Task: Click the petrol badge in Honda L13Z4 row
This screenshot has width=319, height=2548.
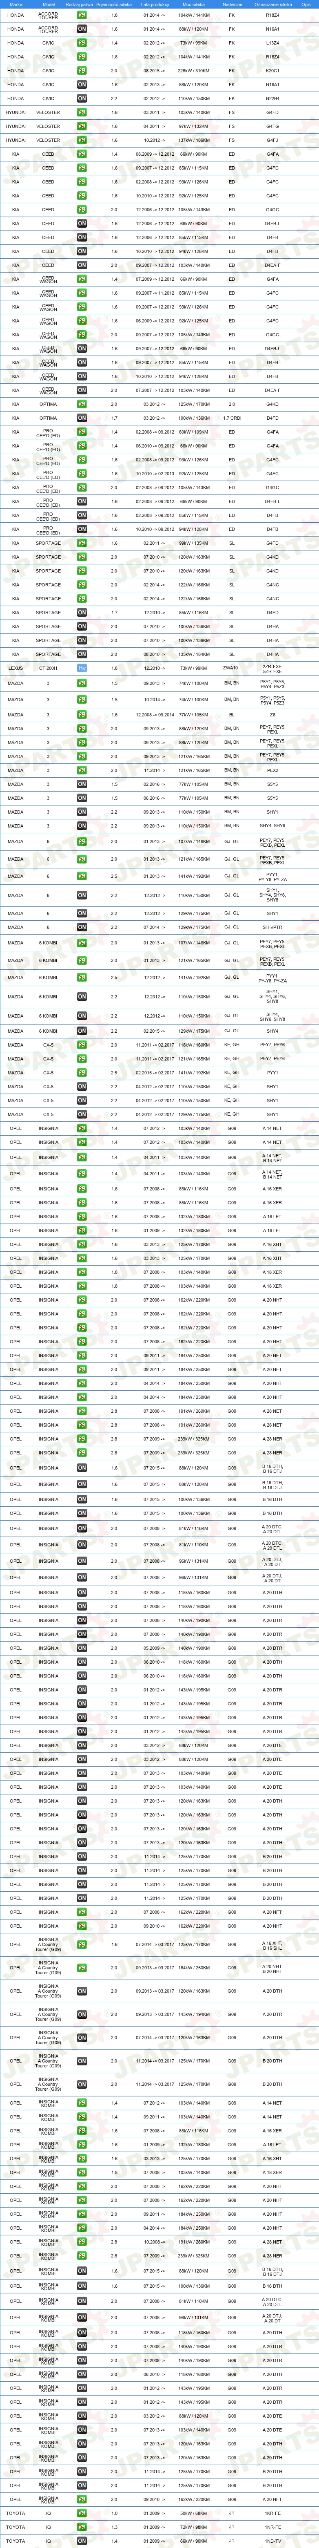Action: 82,43
